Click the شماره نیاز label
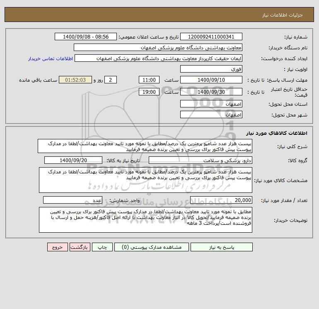319x309 pixels. (x=296, y=37)
